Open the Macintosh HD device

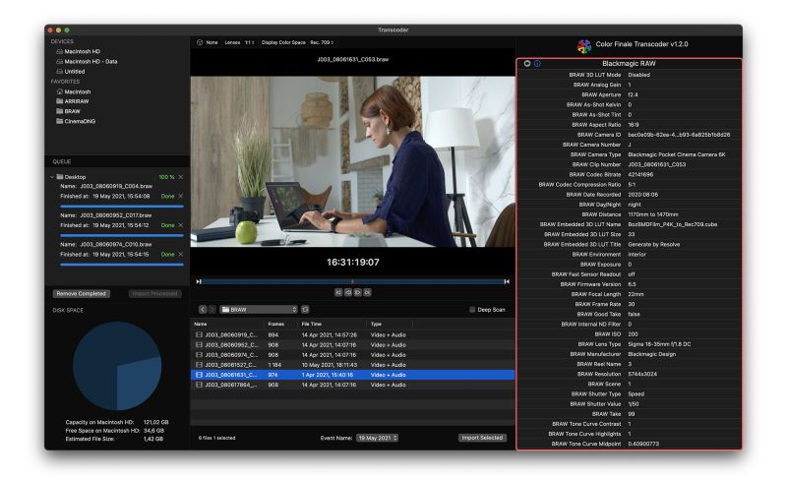click(x=79, y=51)
